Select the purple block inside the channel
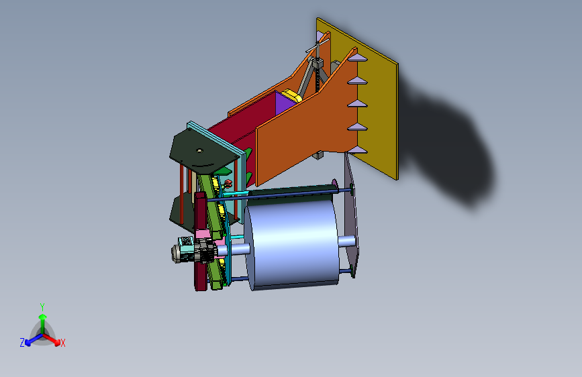Screen dimensions: 582x377 click(283, 103)
